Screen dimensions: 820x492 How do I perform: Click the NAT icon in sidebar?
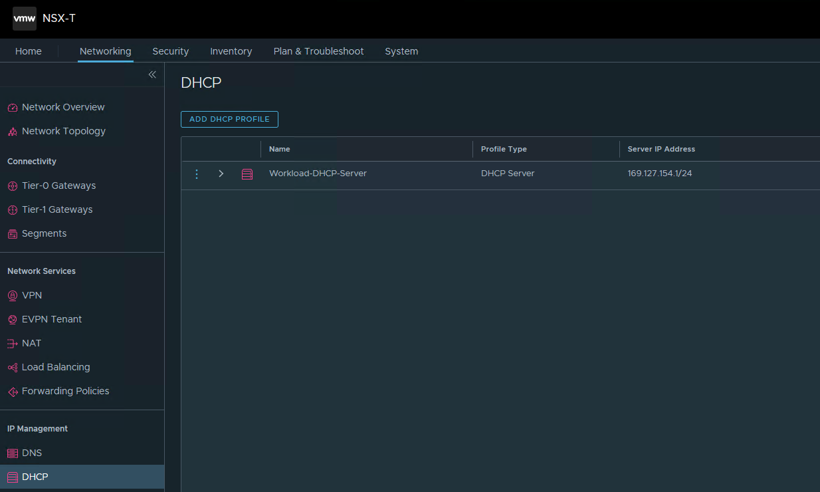12,343
